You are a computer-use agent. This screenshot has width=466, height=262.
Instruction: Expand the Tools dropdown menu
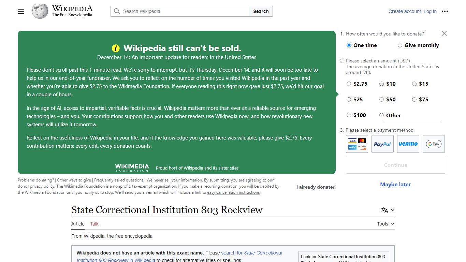(x=386, y=224)
